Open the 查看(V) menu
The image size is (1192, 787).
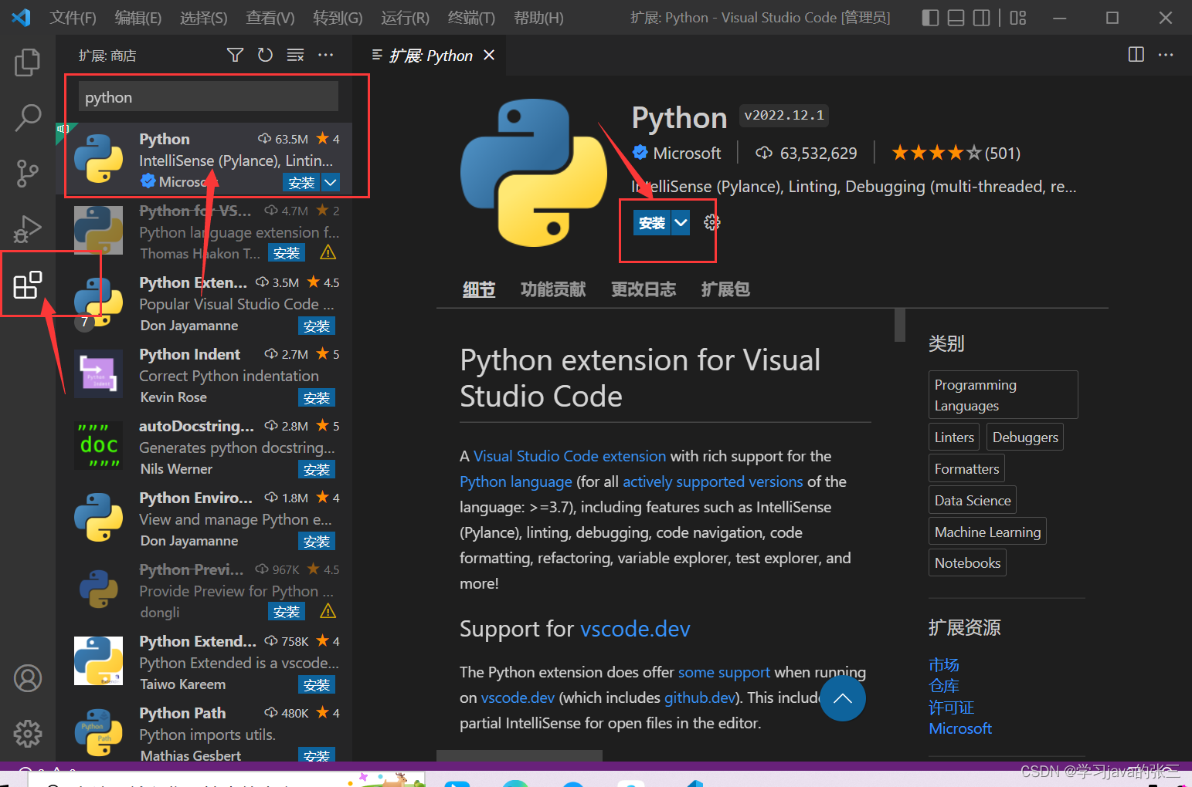[x=270, y=18]
